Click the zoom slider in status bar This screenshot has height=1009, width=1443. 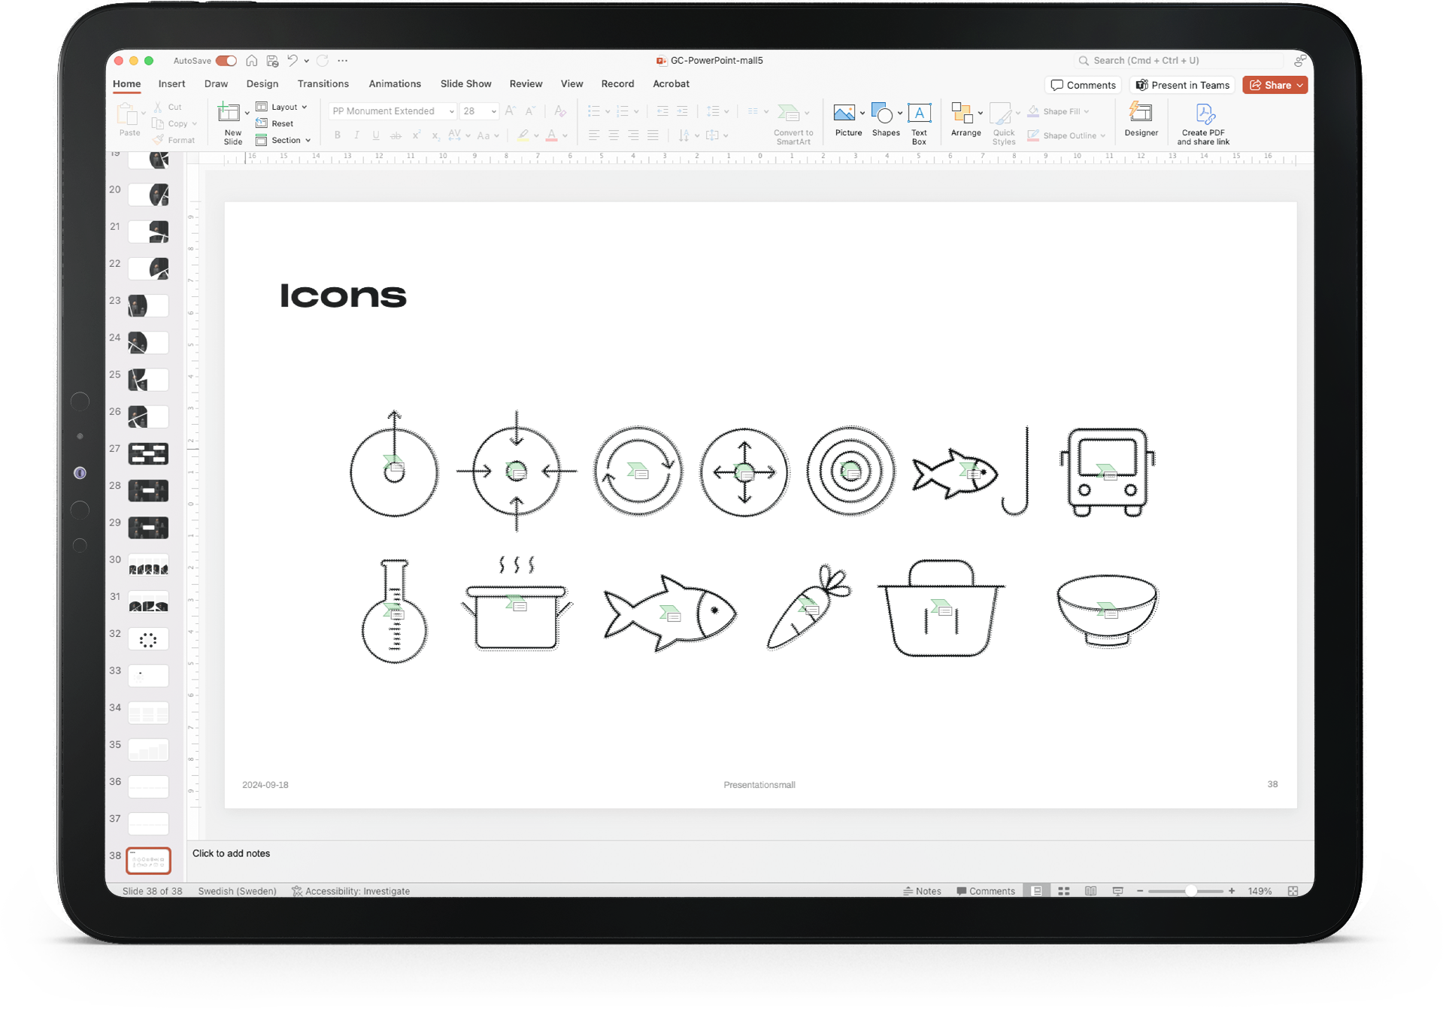pos(1186,891)
